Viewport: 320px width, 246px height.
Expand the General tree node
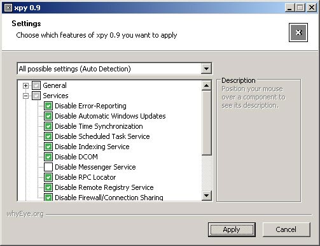25,85
